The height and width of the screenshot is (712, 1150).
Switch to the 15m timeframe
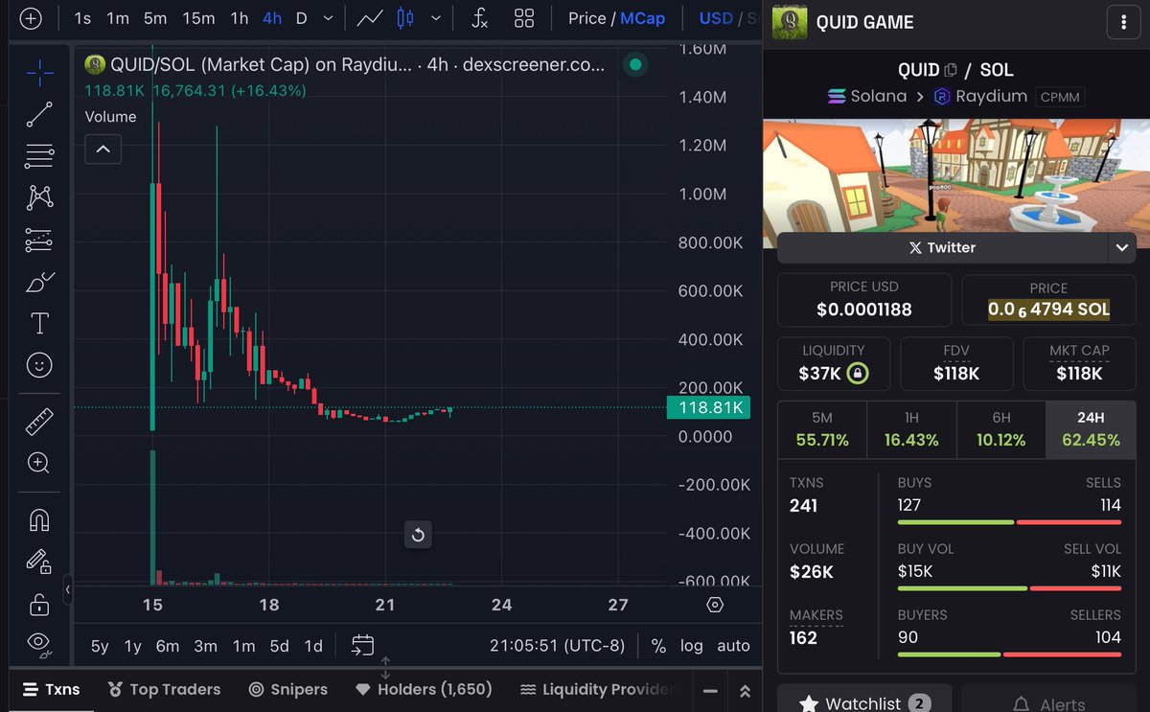[198, 18]
